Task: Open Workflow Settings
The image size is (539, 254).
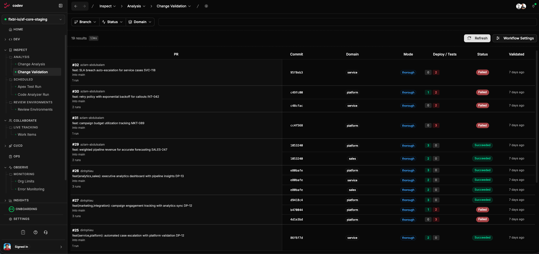Action: click(x=514, y=38)
